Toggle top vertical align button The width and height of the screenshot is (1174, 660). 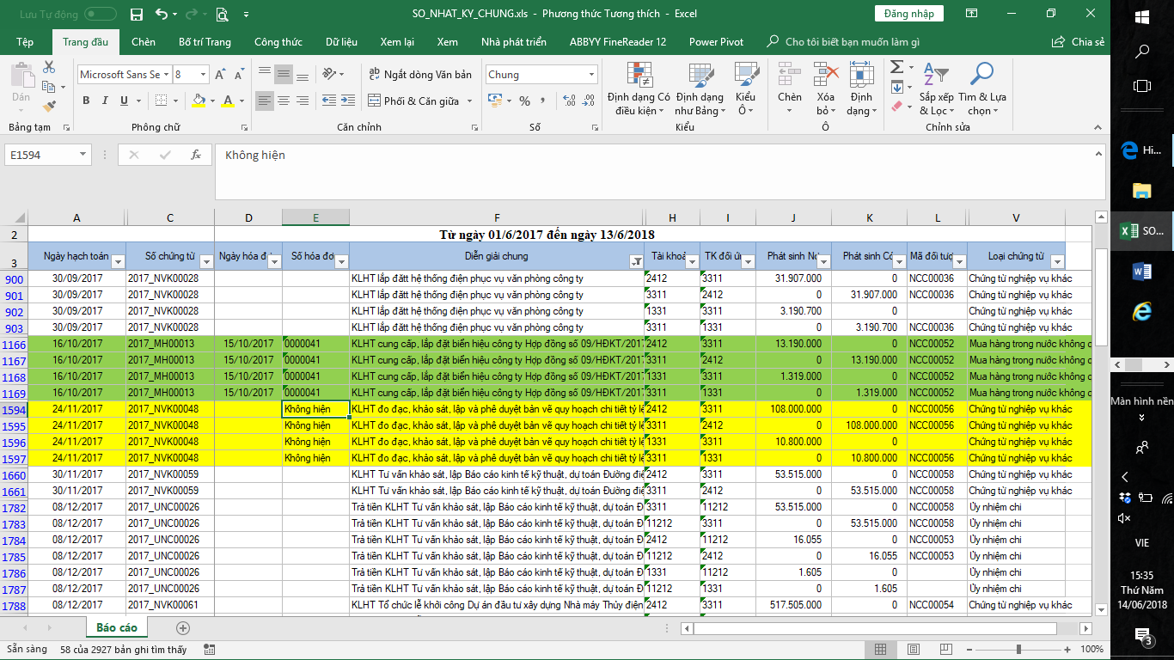[x=265, y=74]
